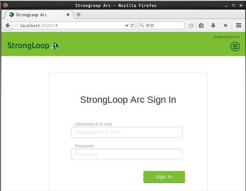The image size is (246, 191).
Task: Click the Password input field
Action: (127, 154)
